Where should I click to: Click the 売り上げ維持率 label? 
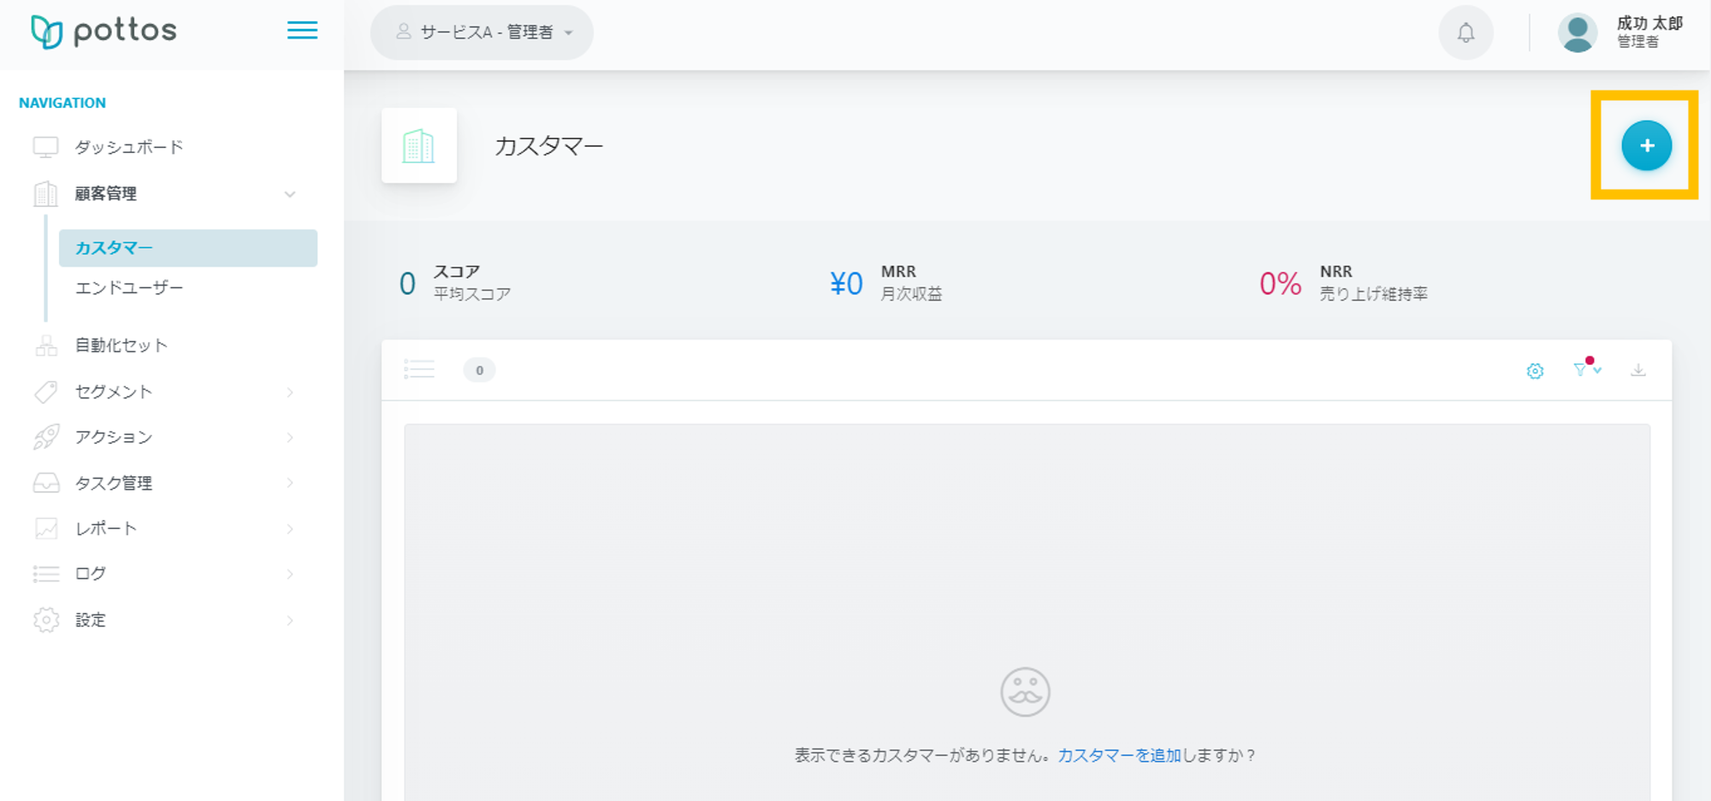(x=1373, y=294)
